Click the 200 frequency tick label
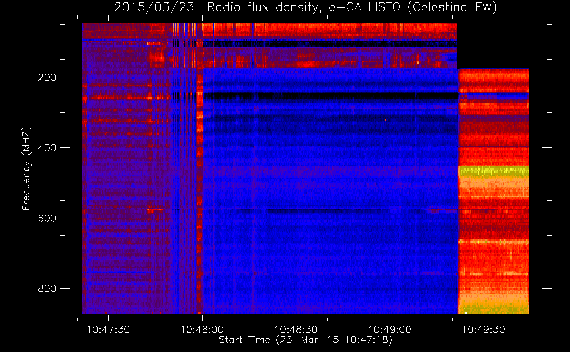570x352 pixels. [47, 77]
